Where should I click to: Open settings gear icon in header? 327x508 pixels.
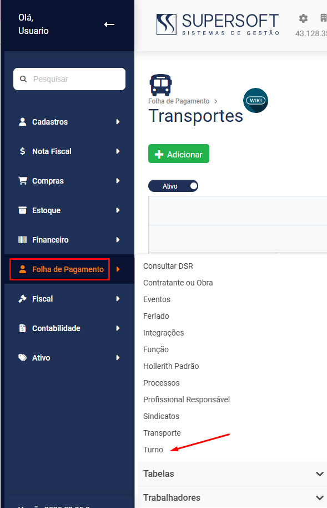pos(303,18)
